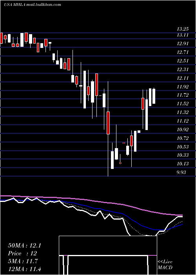Click the <<Live MACD label
The height and width of the screenshot is (275, 196).
click(165, 264)
